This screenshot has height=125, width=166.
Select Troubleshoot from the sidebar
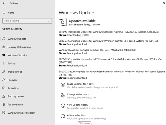(15, 72)
